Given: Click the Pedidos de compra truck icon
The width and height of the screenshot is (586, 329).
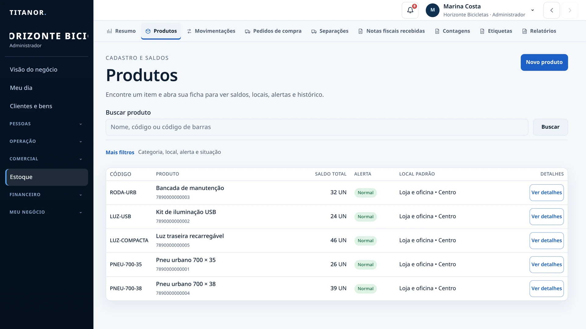Looking at the screenshot, I should point(248,31).
